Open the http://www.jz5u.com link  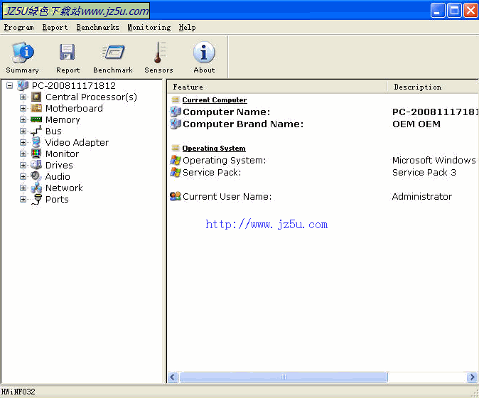[267, 225]
